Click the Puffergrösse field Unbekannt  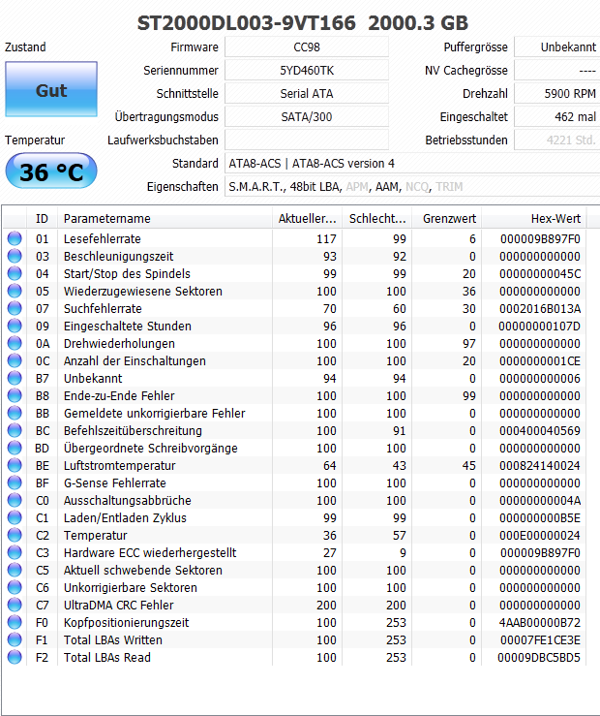pyautogui.click(x=557, y=47)
